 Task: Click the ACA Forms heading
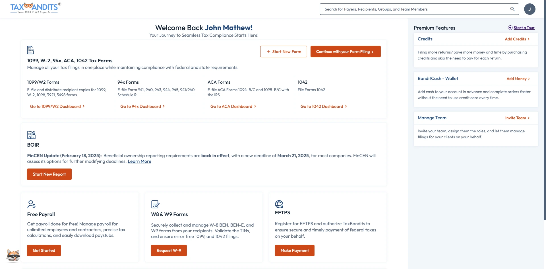[x=219, y=82]
